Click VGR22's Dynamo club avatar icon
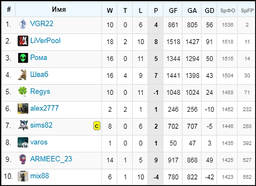 [x=23, y=24]
